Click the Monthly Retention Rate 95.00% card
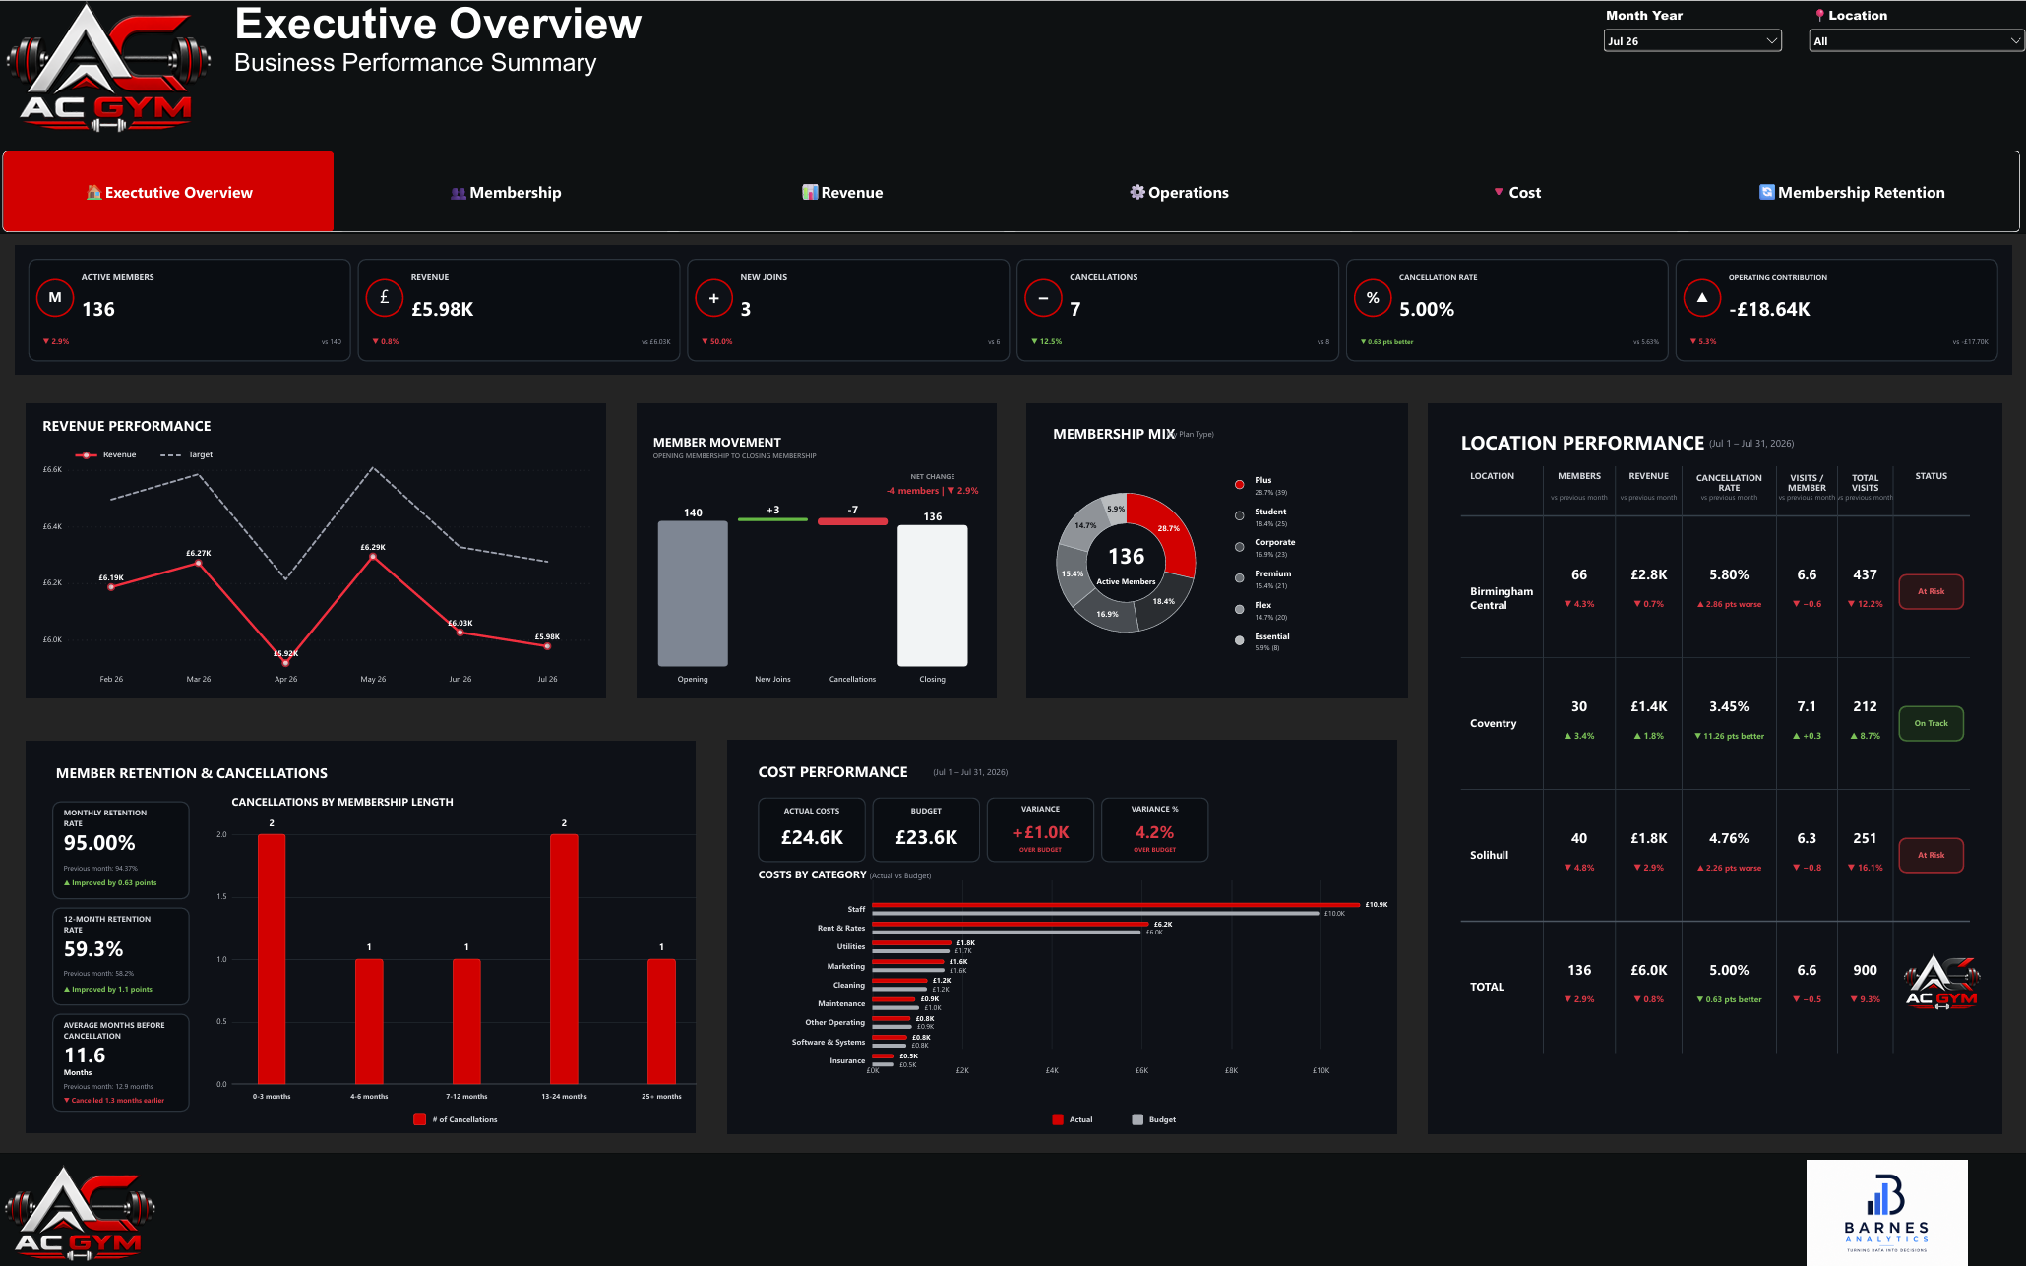 point(120,850)
